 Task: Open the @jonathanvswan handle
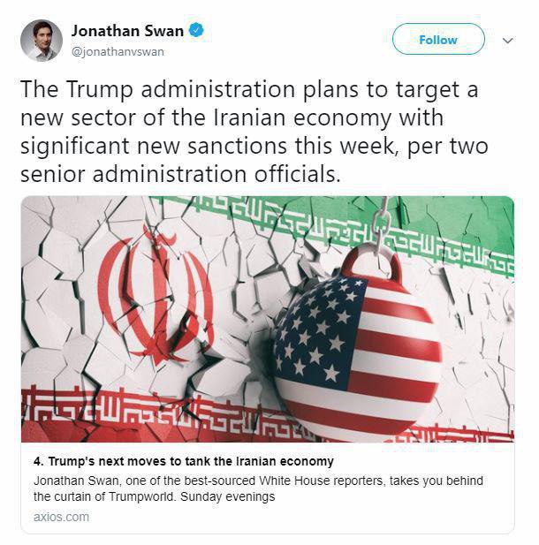pos(118,52)
